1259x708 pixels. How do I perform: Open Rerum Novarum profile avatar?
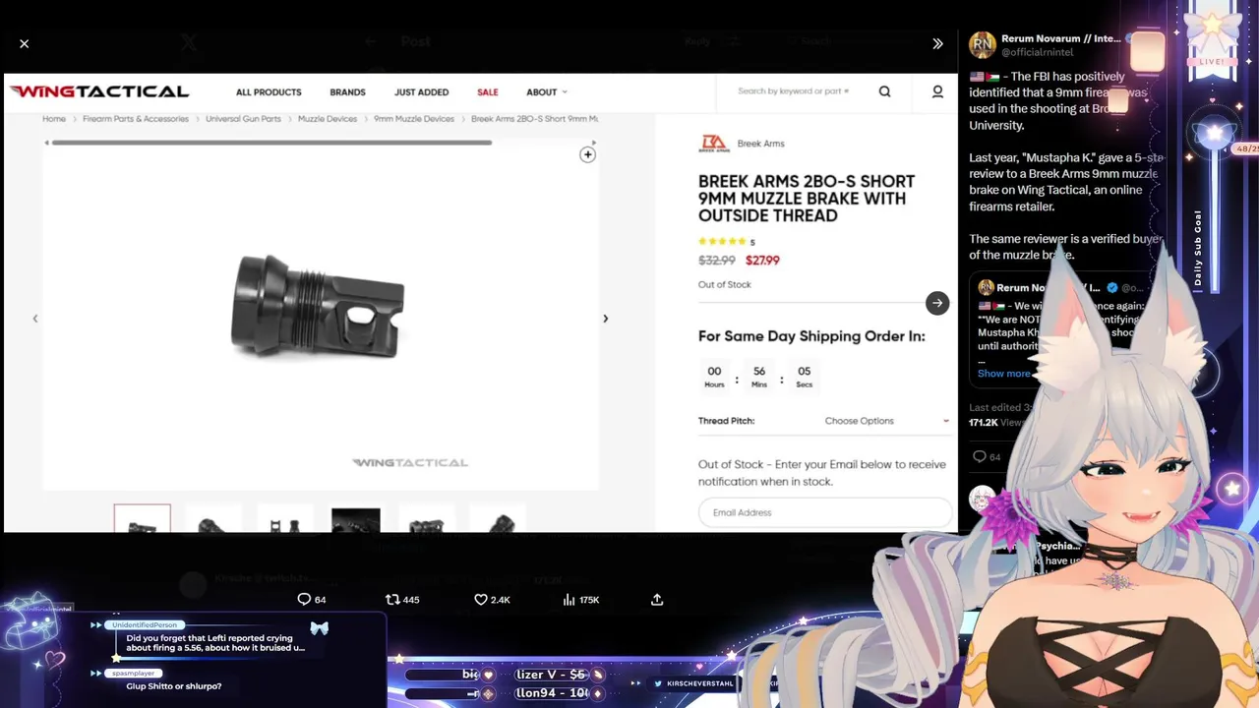pos(982,44)
